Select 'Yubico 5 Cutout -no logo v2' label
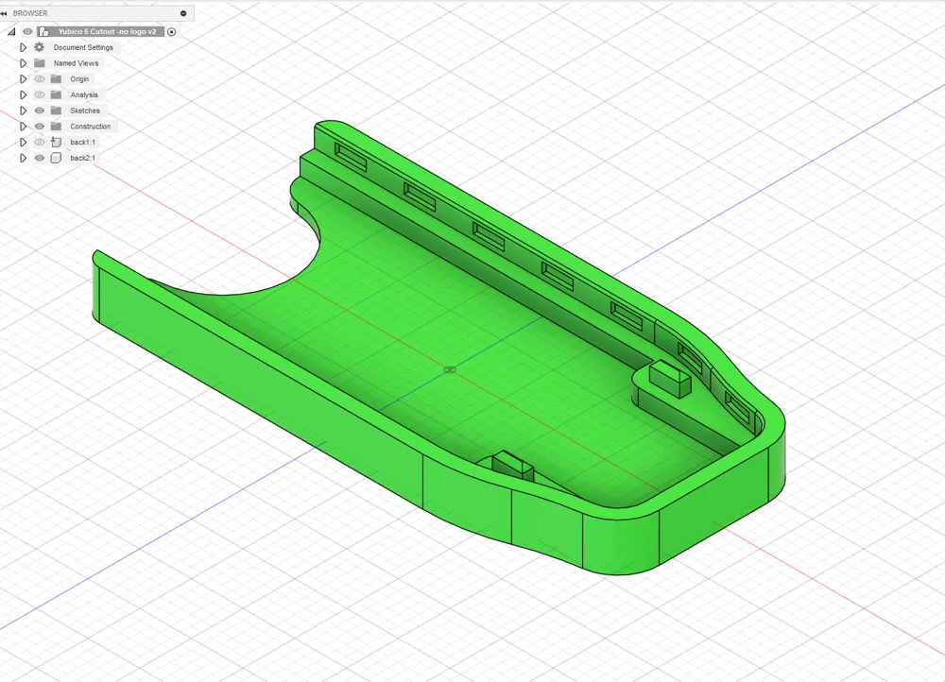Viewport: 945px width, 682px height. pyautogui.click(x=107, y=31)
